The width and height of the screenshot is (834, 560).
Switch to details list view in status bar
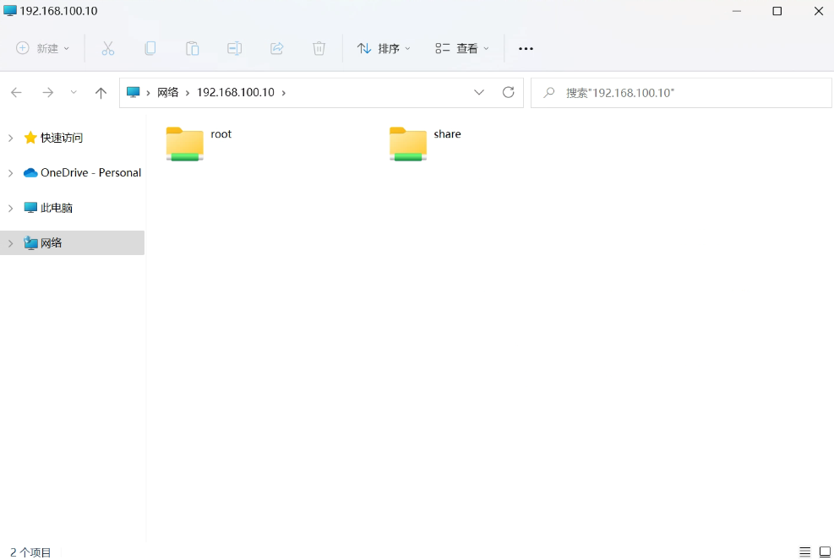805,552
